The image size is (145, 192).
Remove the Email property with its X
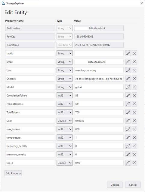pyautogui.click(x=134, y=62)
